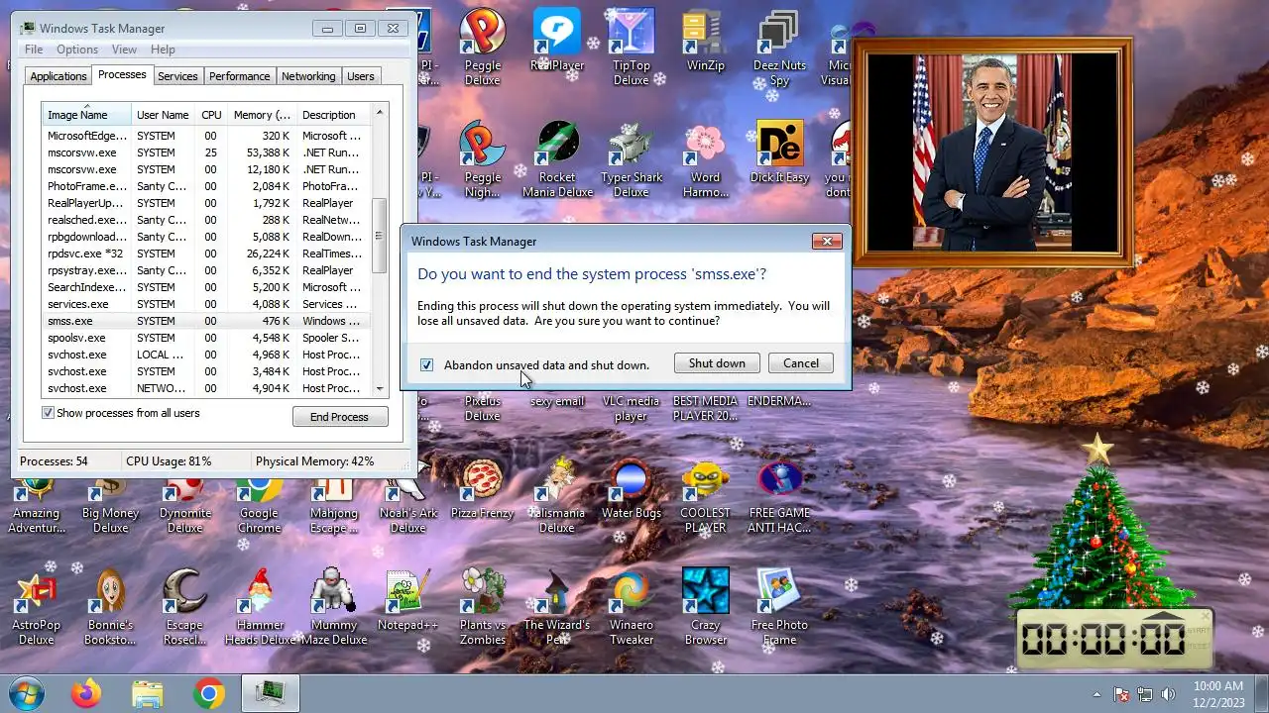
Task: Open the WinZip desktop shortcut
Action: click(706, 41)
